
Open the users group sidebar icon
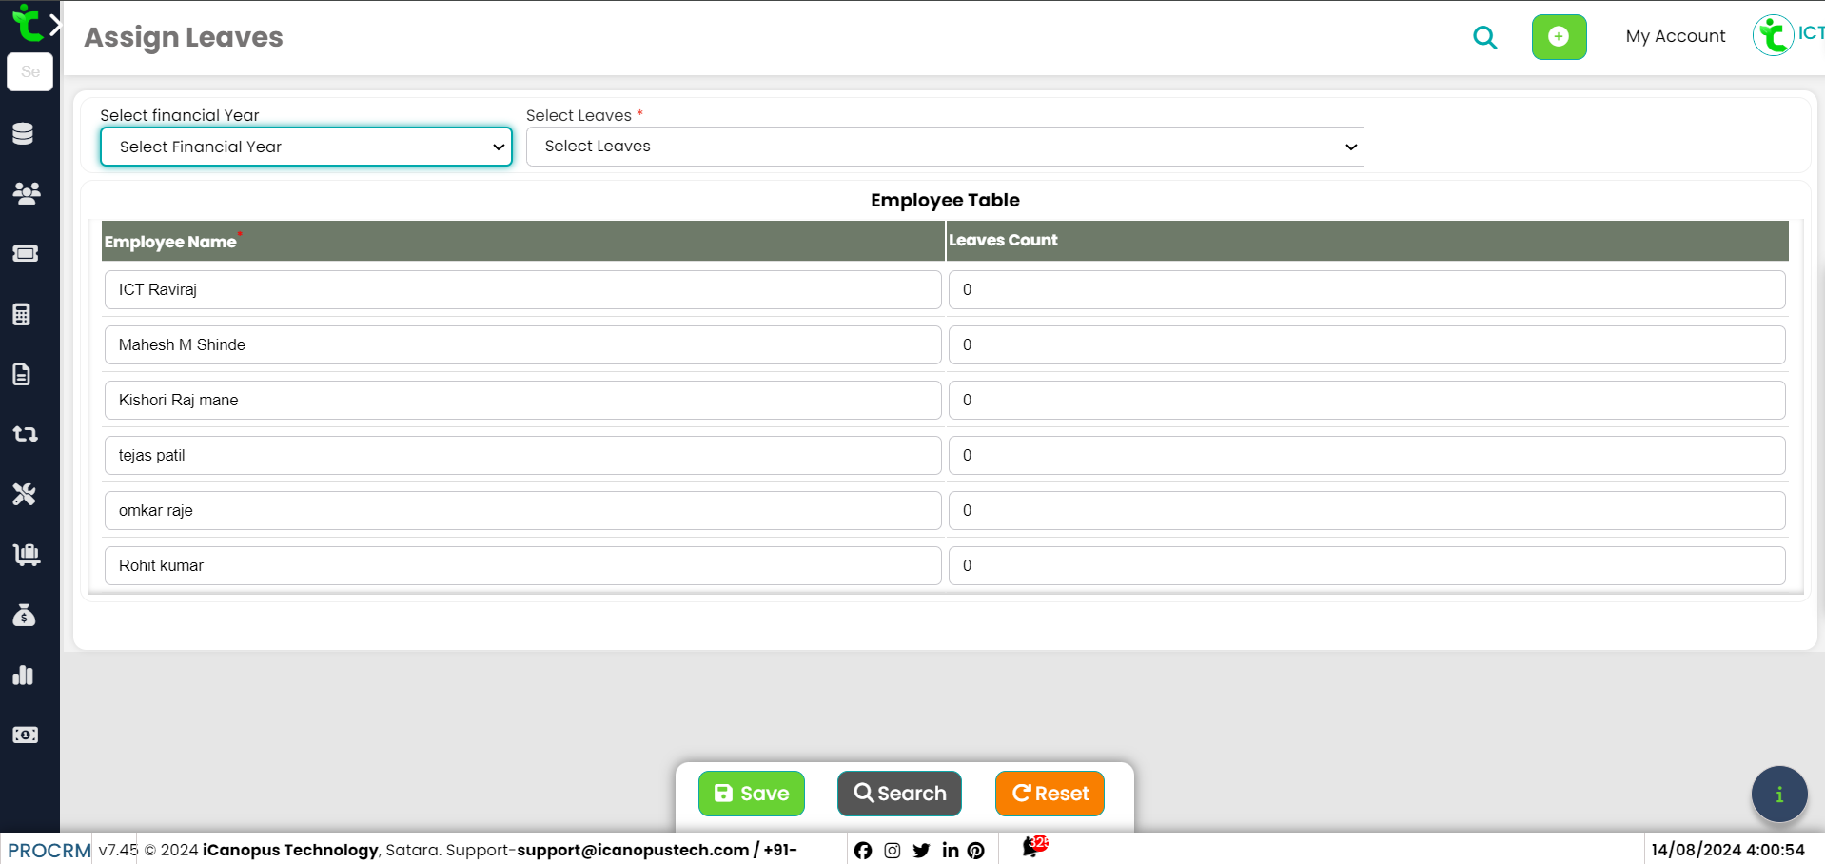point(26,193)
